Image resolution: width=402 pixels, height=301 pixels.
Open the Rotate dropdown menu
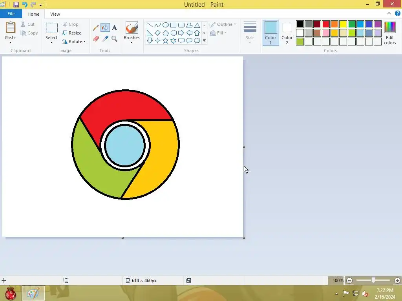pyautogui.click(x=73, y=42)
